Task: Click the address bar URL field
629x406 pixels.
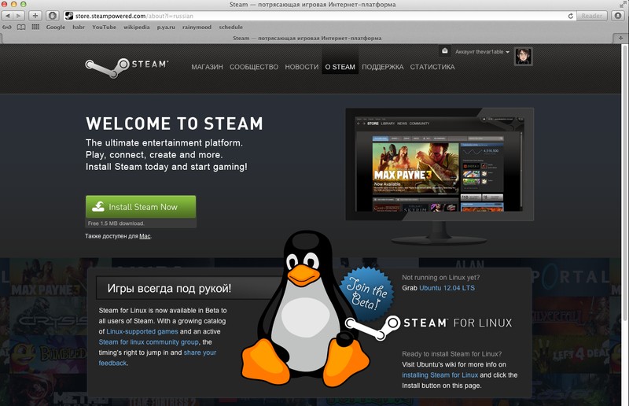Action: point(319,16)
